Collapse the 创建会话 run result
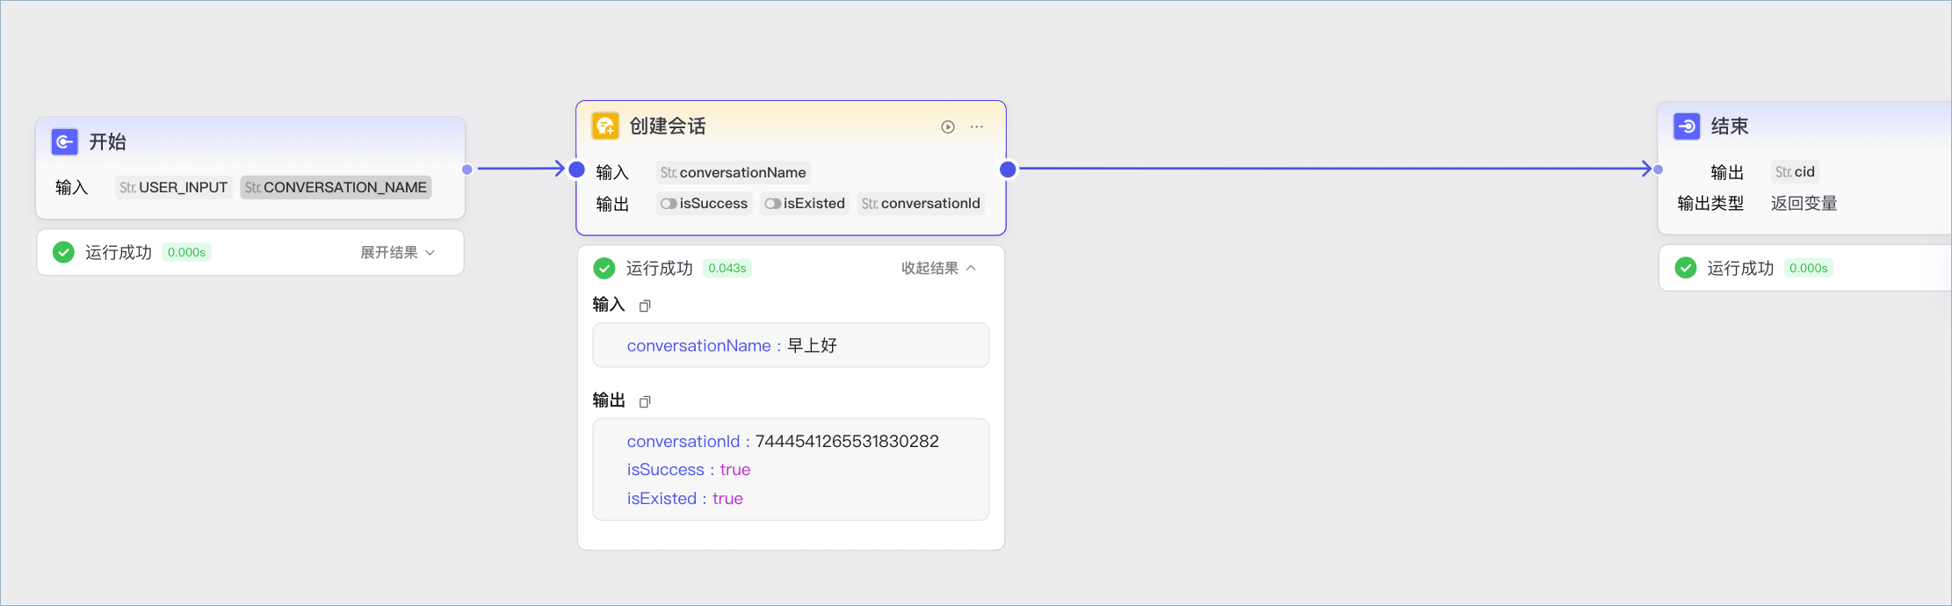This screenshot has height=606, width=1952. pyautogui.click(x=938, y=268)
